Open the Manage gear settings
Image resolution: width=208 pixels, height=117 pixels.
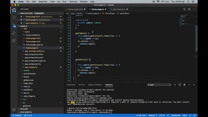[14, 110]
